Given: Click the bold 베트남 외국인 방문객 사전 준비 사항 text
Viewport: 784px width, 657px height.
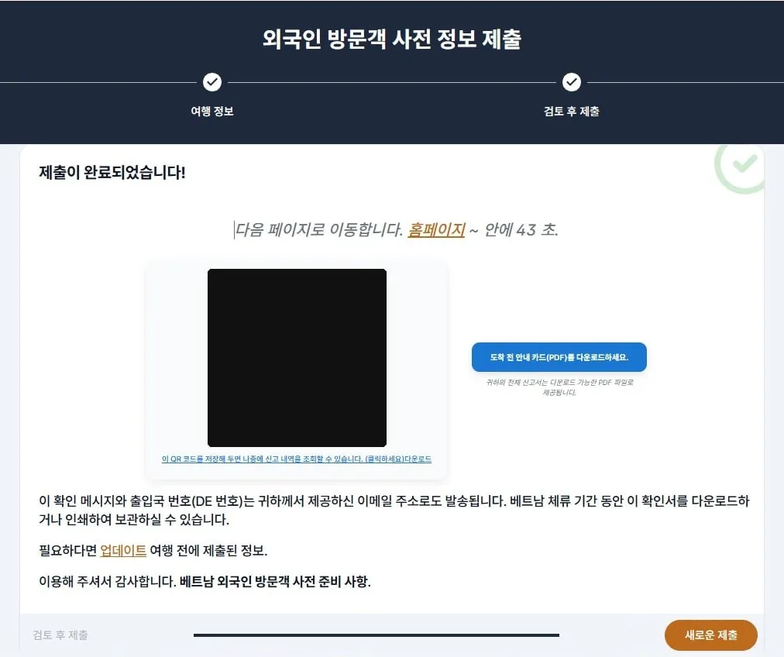Looking at the screenshot, I should pos(275,582).
